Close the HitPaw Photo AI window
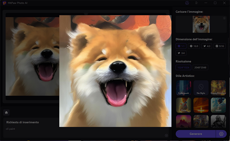Viewport: 230px width, 141px height. (224, 3)
